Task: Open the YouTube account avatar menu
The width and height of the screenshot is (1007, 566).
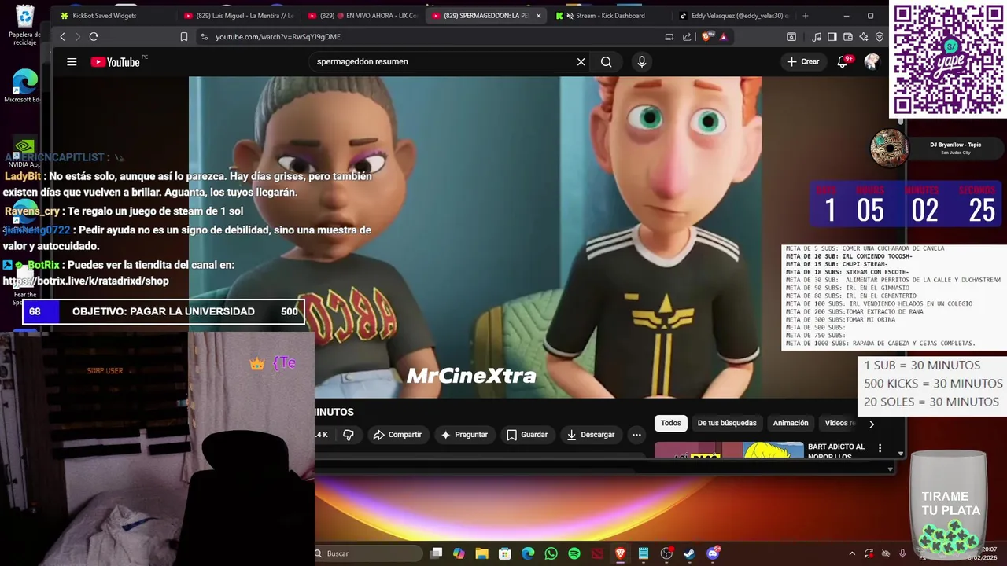Action: point(872,61)
